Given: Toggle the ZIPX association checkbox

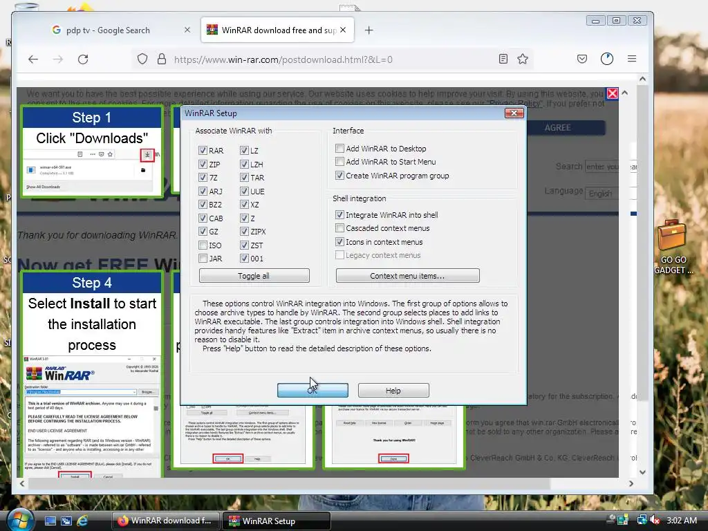Looking at the screenshot, I should click(x=244, y=231).
